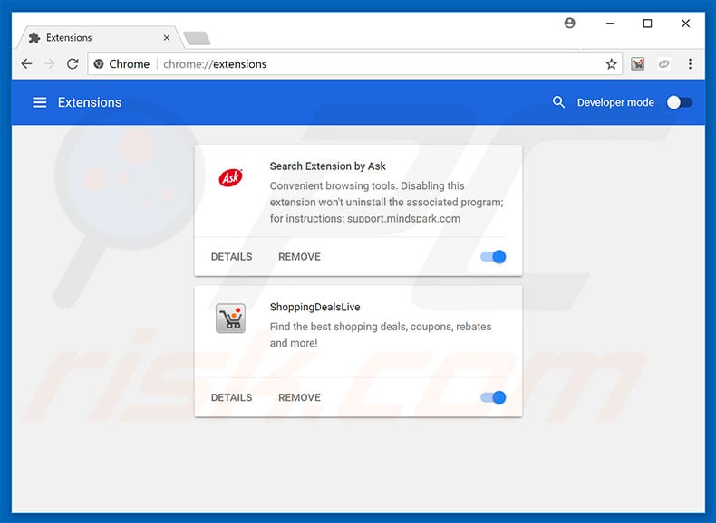Disable the ShoppingDealsLive toggle

click(493, 397)
